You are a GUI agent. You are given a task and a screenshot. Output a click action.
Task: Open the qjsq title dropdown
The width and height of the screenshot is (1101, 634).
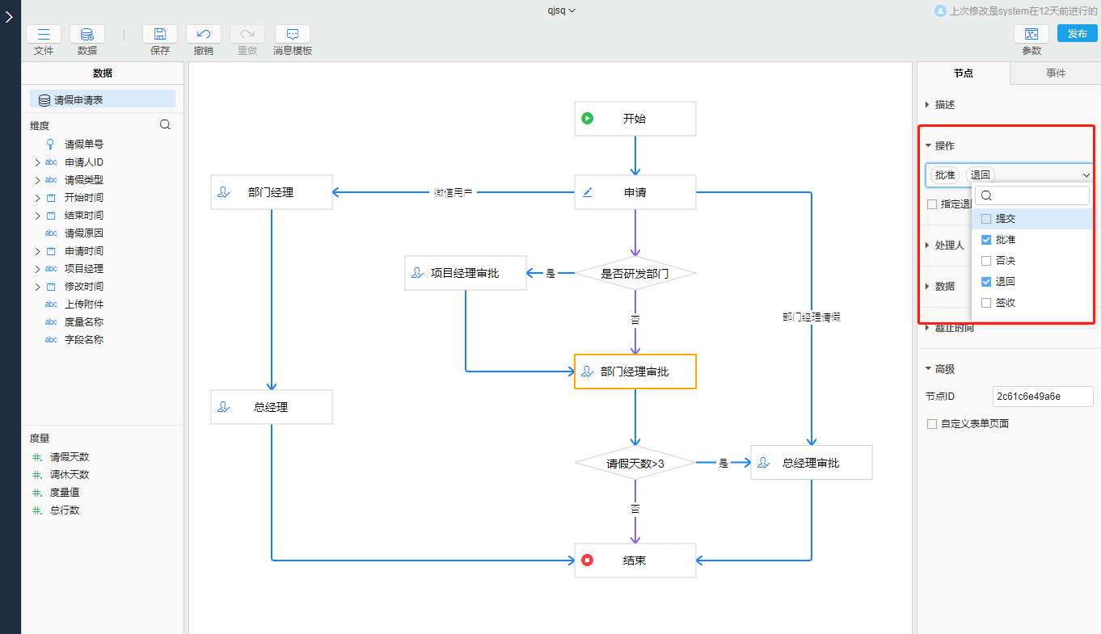pyautogui.click(x=561, y=10)
